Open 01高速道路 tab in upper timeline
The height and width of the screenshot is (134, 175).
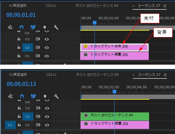pos(18,5)
